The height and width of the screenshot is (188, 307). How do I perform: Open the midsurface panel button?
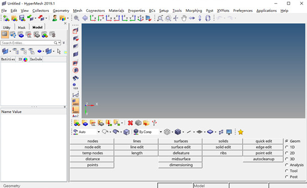tap(180, 159)
